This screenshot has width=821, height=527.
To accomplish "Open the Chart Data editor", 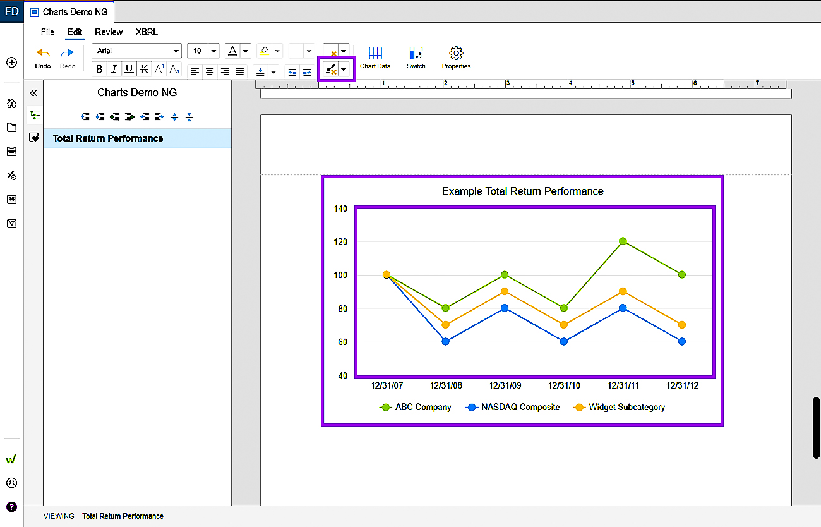I will [375, 58].
